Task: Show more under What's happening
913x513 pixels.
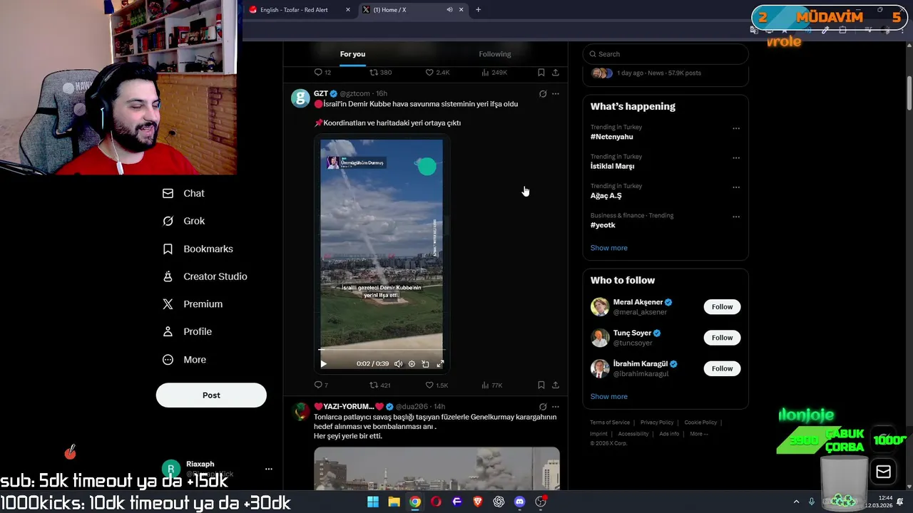Action: [x=608, y=248]
